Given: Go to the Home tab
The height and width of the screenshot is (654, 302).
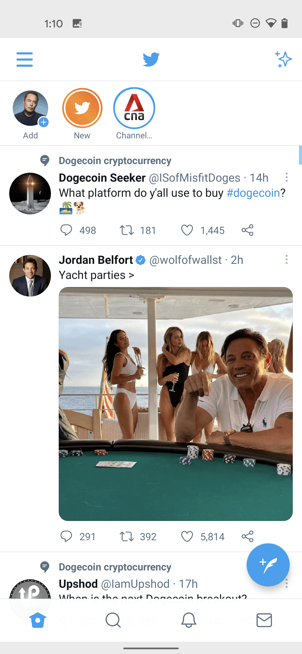Looking at the screenshot, I should [38, 620].
